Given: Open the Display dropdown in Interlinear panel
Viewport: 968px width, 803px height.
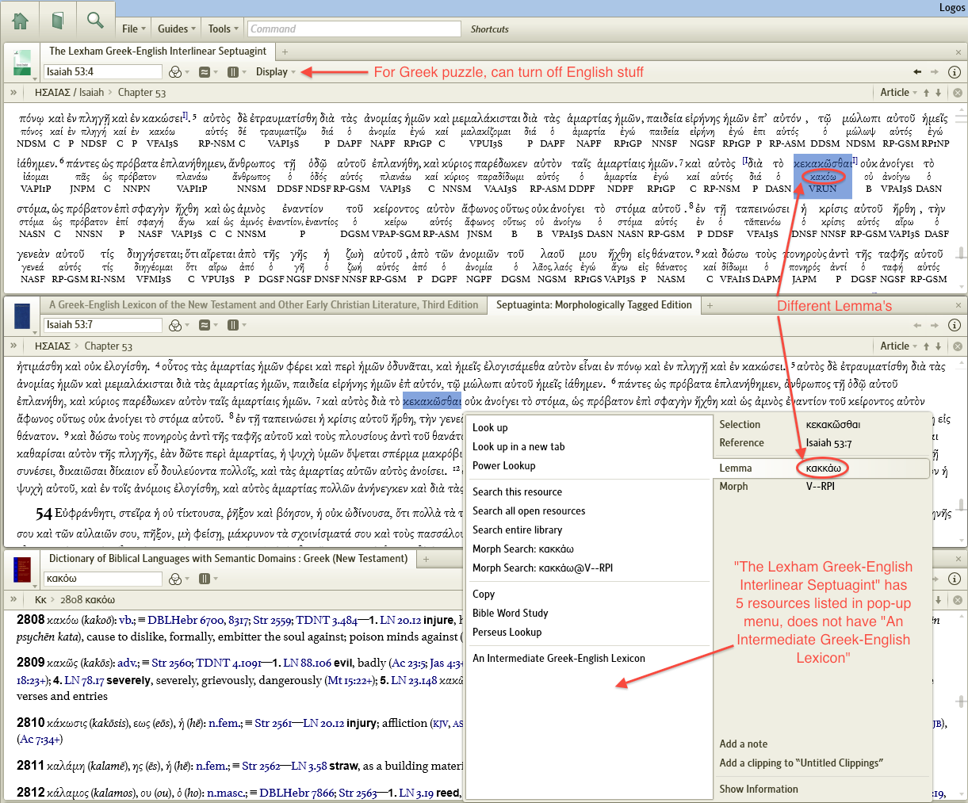Looking at the screenshot, I should coord(275,72).
